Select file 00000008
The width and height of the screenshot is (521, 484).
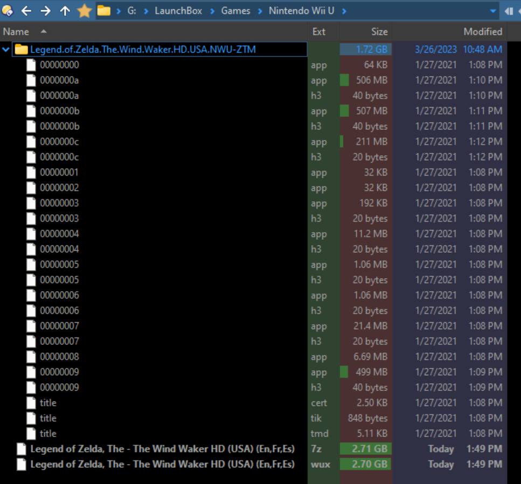point(59,356)
